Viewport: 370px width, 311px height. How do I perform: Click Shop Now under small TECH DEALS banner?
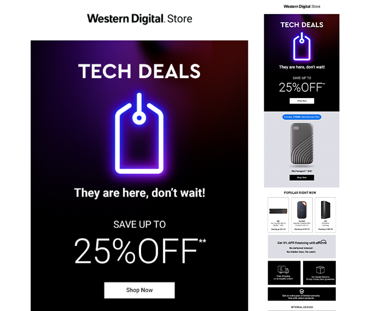click(x=302, y=101)
